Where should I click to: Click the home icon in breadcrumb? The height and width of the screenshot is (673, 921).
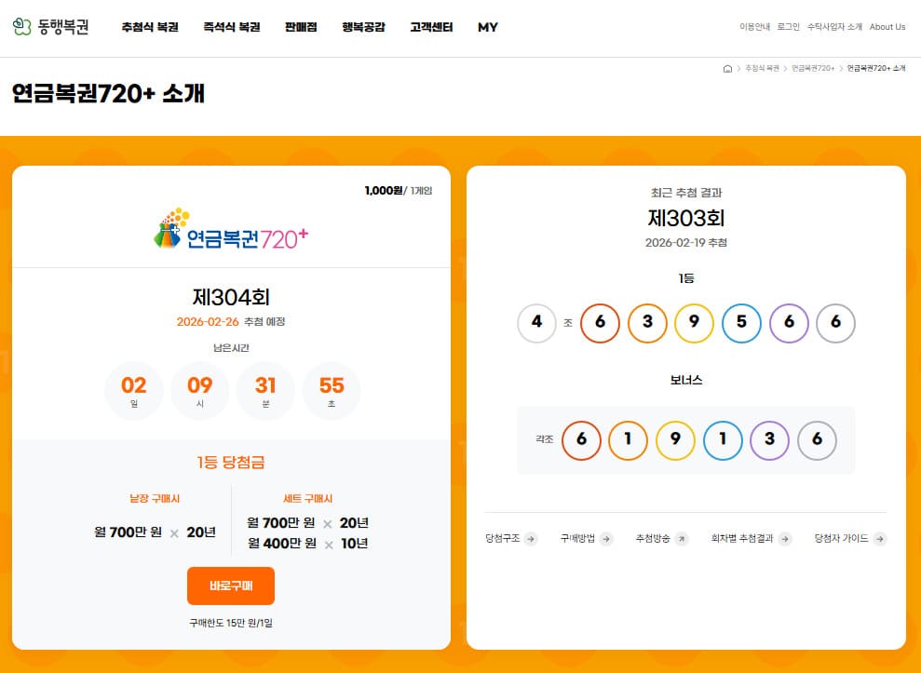pos(727,69)
